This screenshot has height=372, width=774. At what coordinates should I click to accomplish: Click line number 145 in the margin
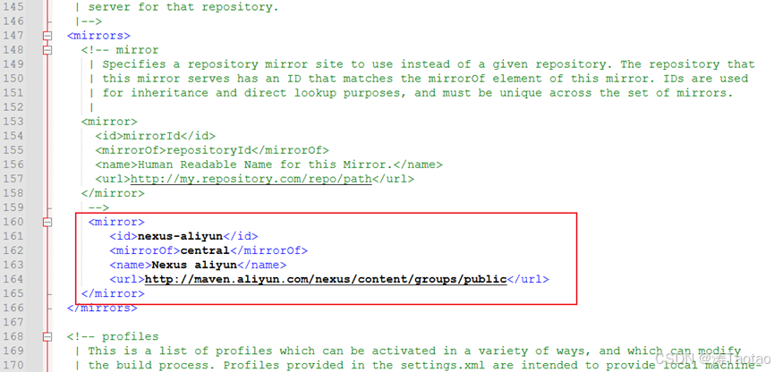pos(13,7)
